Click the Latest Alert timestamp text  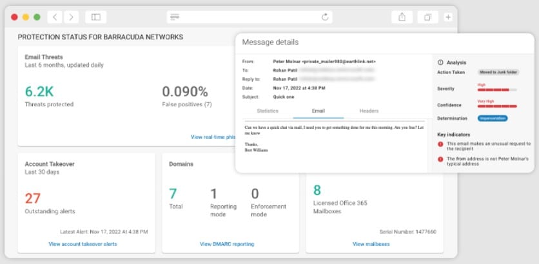(104, 232)
